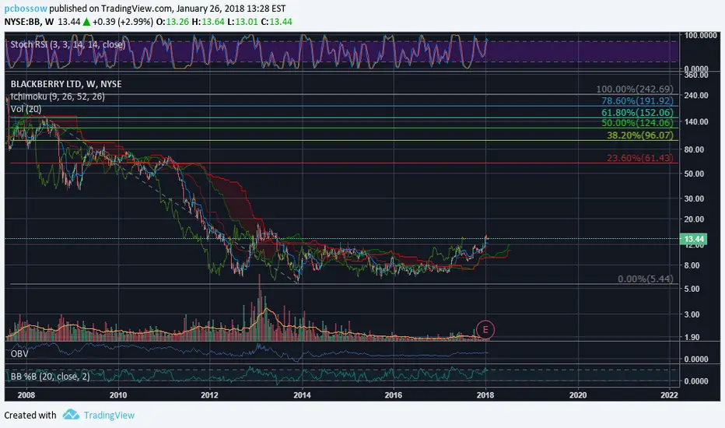Click the 5.00 price axis value
This screenshot has width=725, height=428.
692,289
